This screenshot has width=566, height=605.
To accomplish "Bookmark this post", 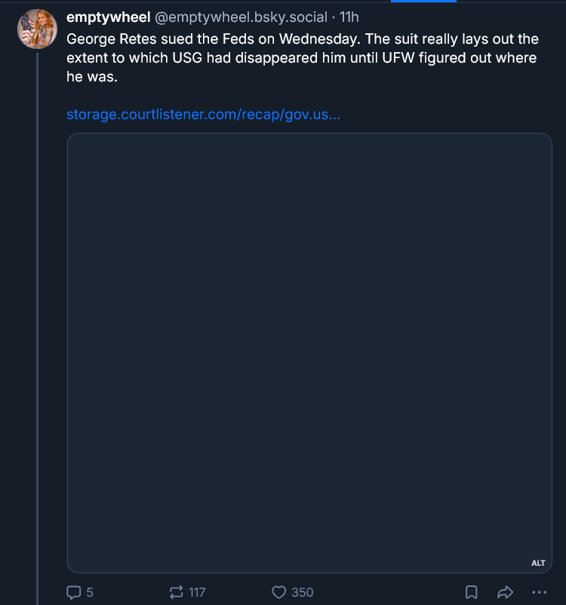I will [471, 592].
